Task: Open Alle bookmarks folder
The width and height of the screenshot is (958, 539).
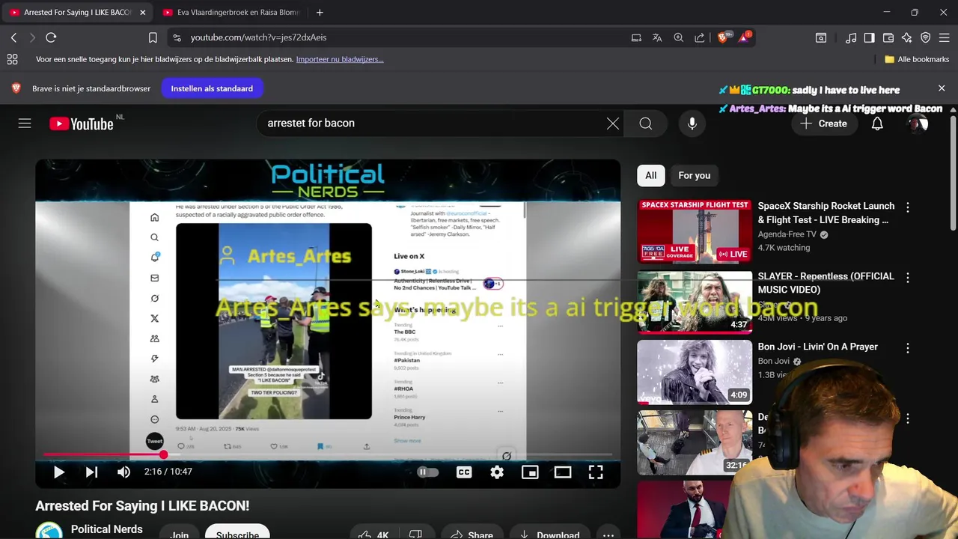Action: (x=916, y=59)
